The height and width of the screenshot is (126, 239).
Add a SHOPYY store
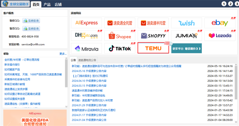click(x=153, y=36)
